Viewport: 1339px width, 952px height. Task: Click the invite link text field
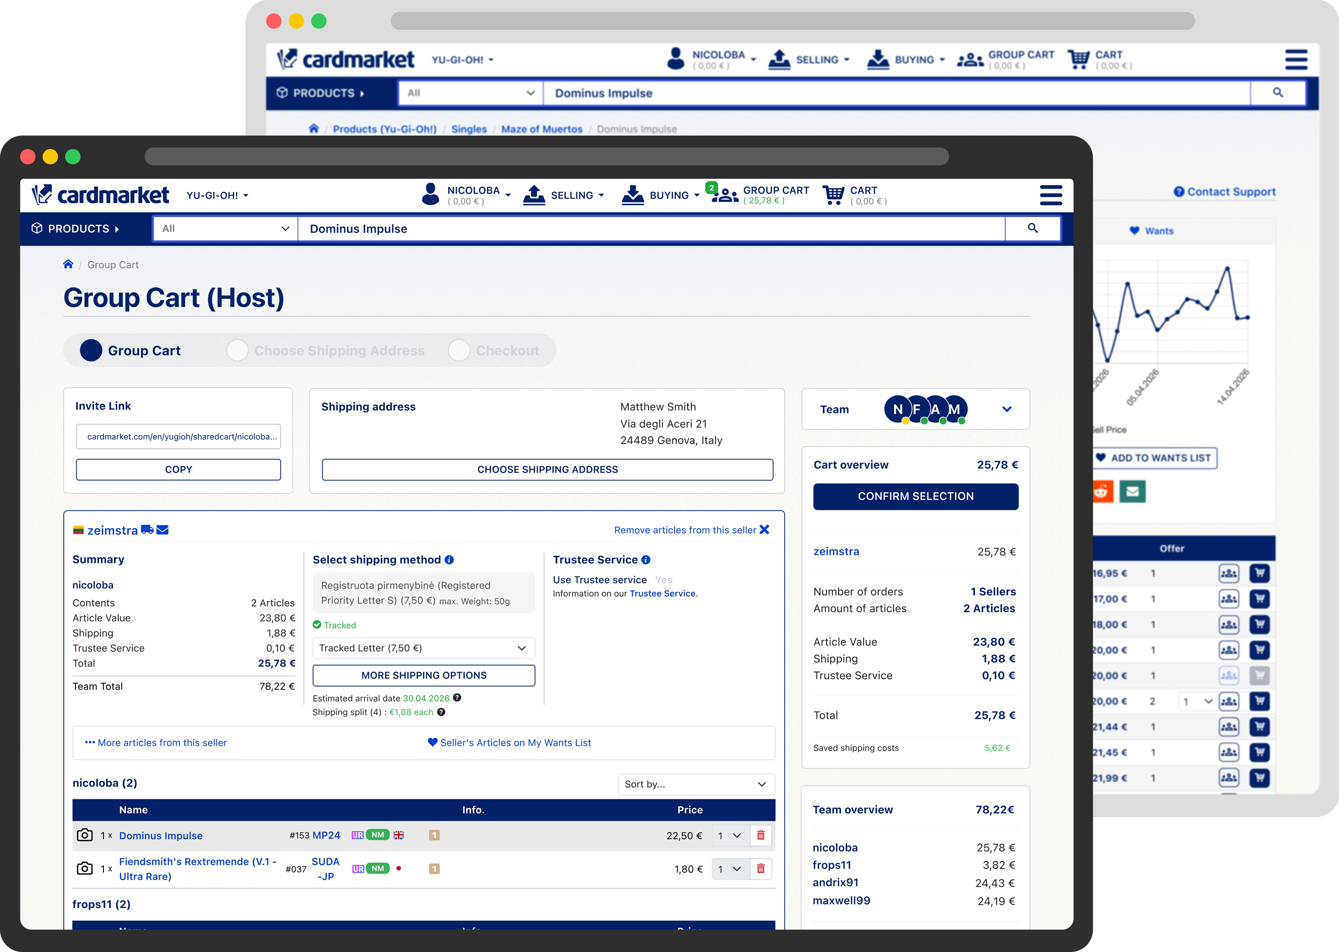pyautogui.click(x=178, y=437)
